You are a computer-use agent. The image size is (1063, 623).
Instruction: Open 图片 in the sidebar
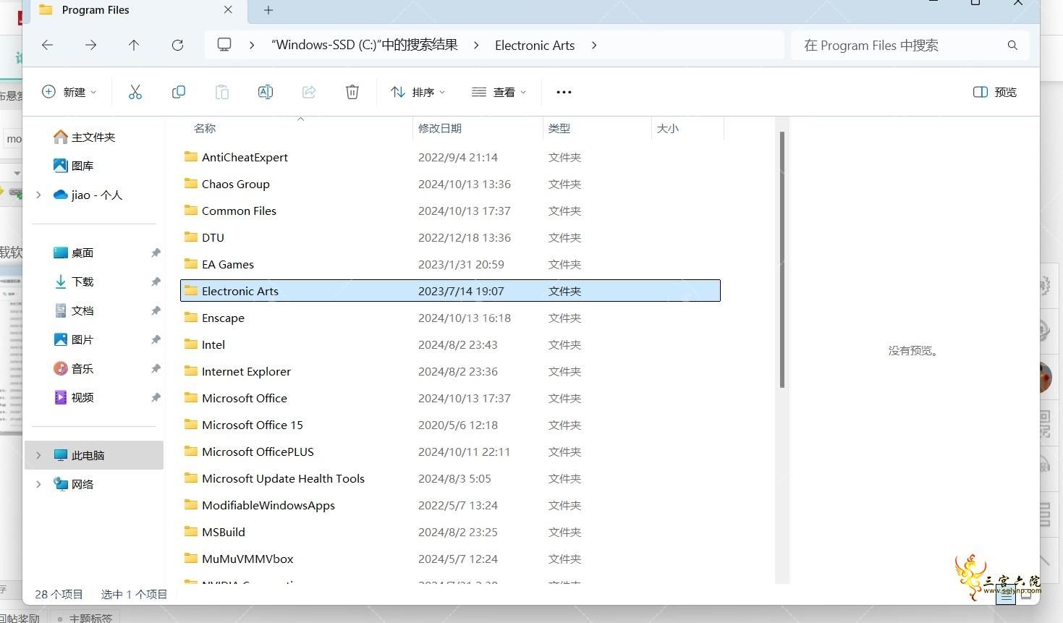tap(74, 339)
